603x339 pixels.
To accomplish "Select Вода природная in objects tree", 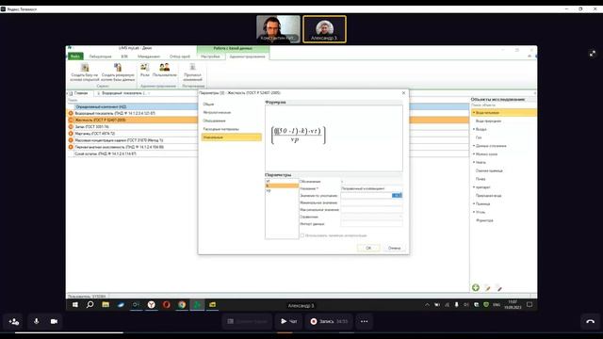I will pyautogui.click(x=488, y=121).
